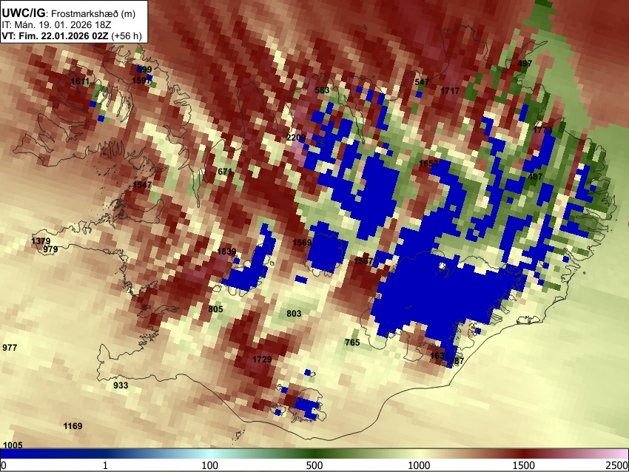This screenshot has width=629, height=472.
Task: Click the map value 1839
Action: (x=226, y=252)
